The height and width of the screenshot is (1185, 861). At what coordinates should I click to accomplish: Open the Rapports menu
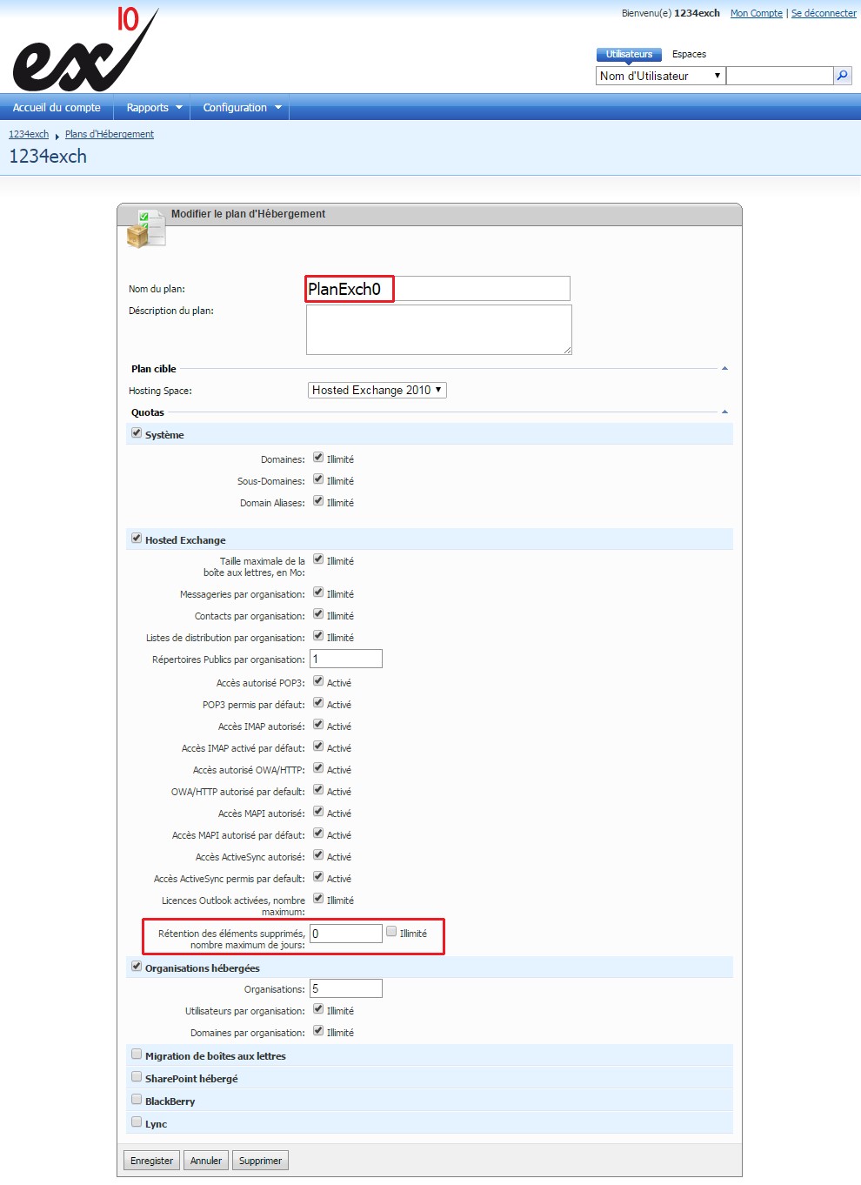[153, 108]
